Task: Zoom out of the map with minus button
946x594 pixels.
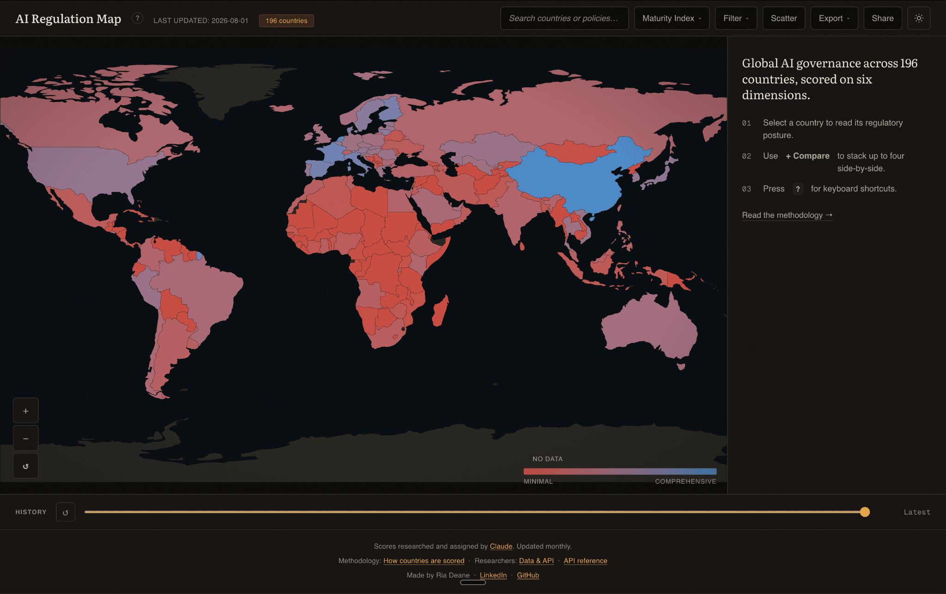Action: 26,438
